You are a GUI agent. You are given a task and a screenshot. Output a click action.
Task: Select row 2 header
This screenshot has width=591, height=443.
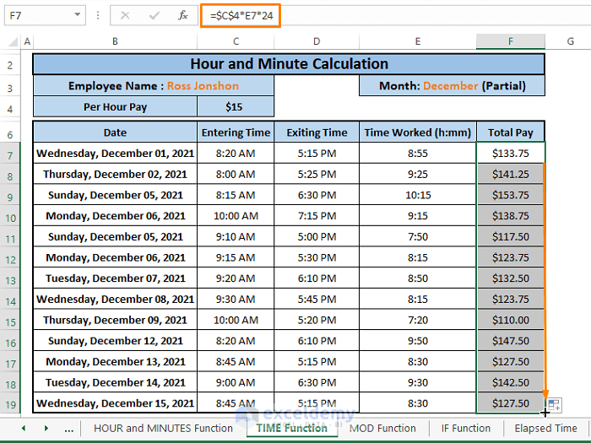click(x=10, y=65)
